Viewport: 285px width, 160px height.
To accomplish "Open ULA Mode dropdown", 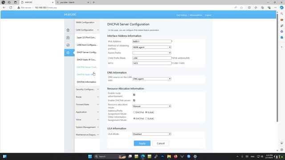I will [x=152, y=134].
